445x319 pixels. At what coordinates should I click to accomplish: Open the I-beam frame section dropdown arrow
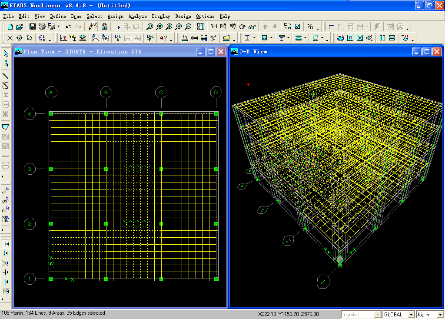click(254, 38)
